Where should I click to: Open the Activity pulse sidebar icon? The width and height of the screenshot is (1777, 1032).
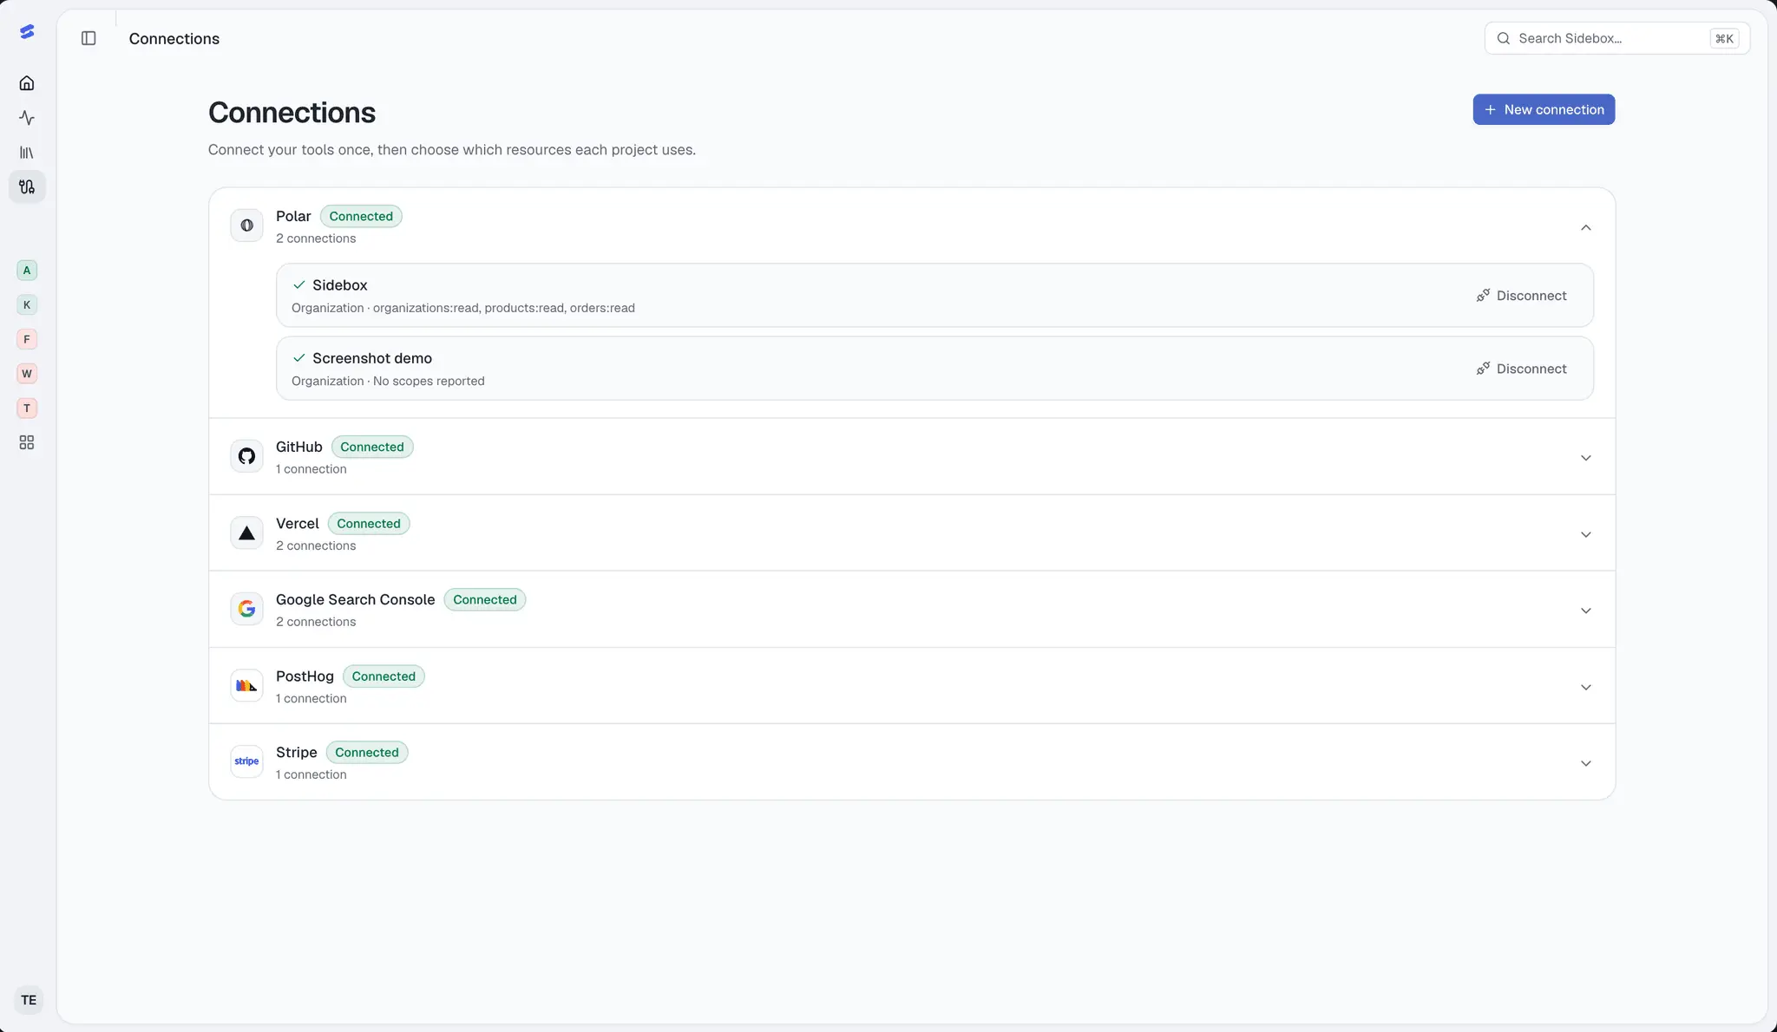pos(27,118)
